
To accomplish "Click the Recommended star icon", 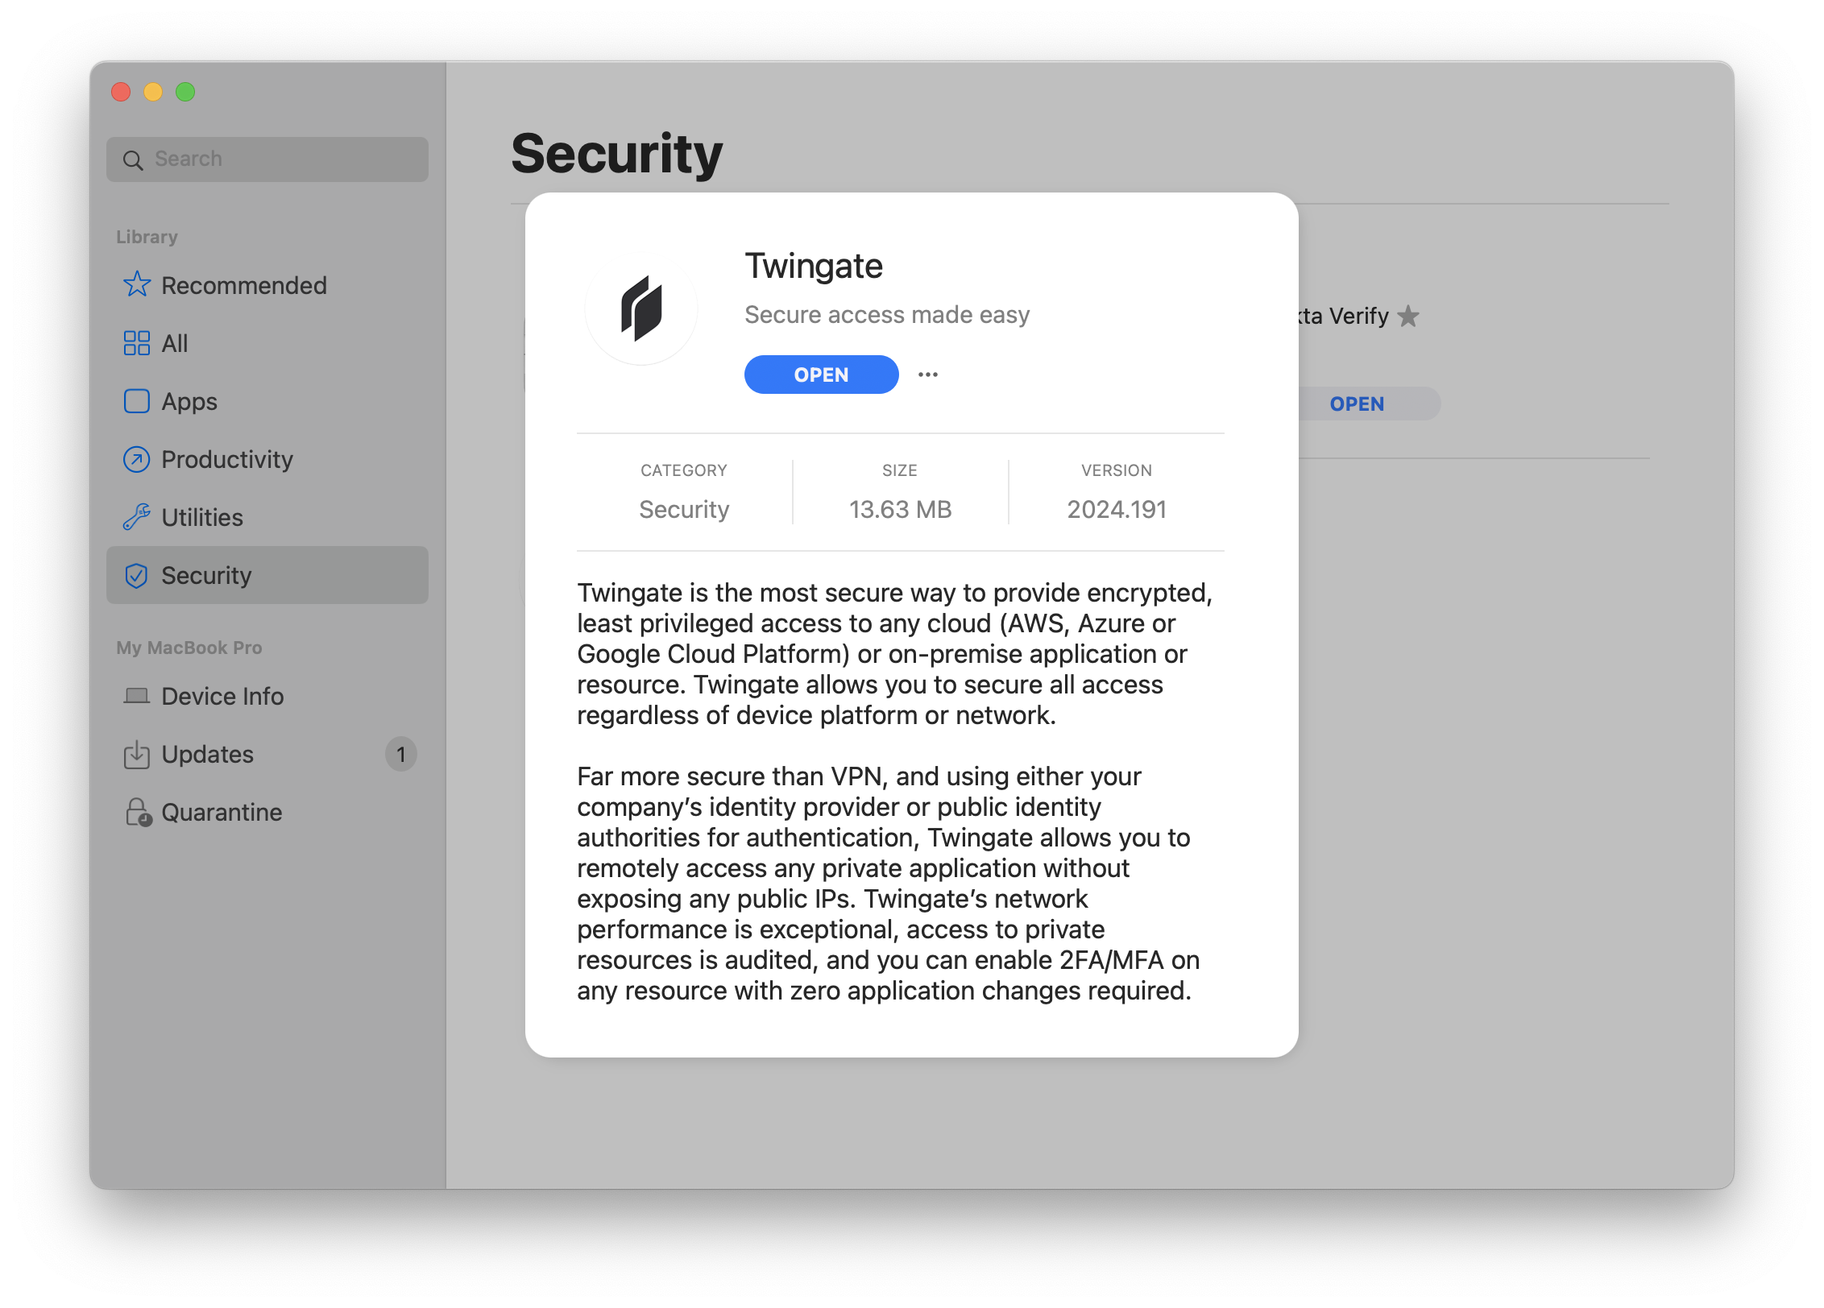I will 136,285.
